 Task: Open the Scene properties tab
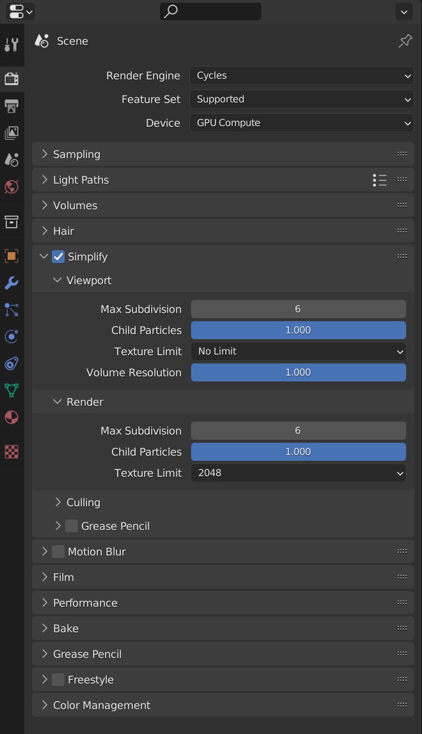pyautogui.click(x=12, y=159)
